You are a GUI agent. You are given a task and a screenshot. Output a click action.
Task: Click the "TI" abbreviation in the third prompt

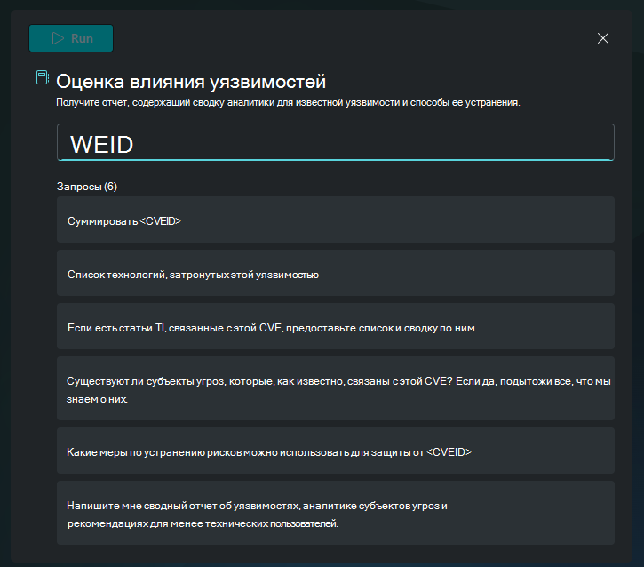(x=161, y=328)
